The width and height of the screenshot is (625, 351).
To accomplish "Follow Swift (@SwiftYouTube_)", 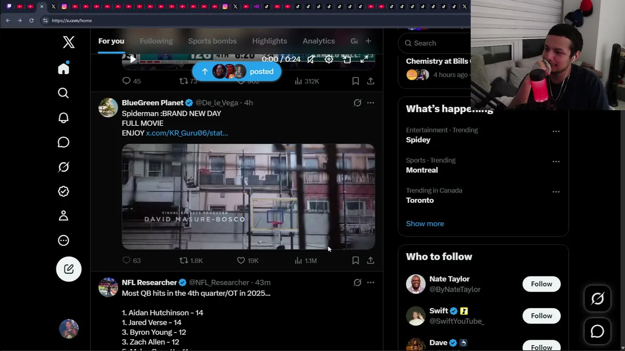I will (542, 316).
